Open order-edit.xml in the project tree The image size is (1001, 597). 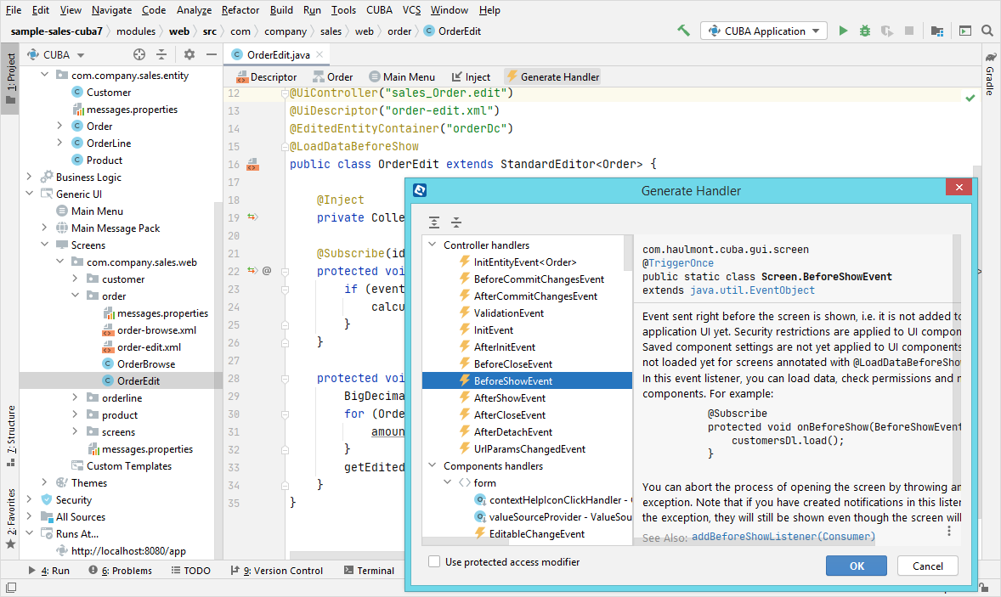coord(149,346)
